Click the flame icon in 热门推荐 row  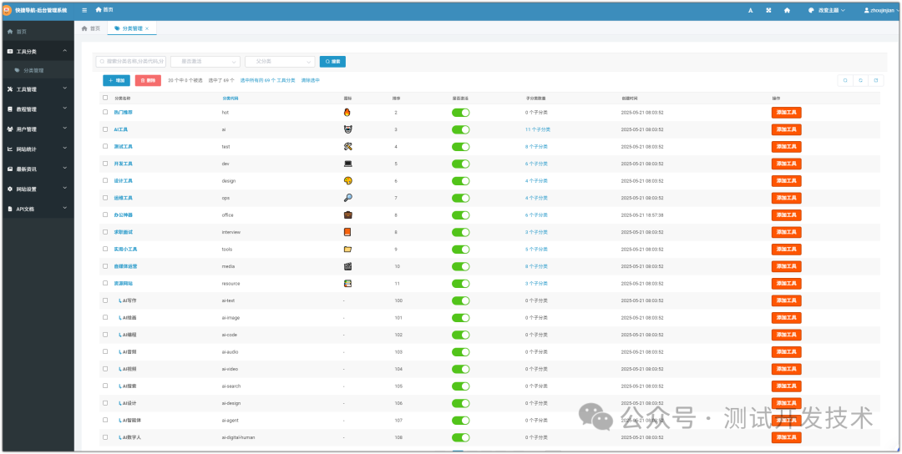coord(347,112)
